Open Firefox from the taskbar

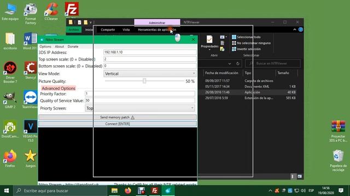coord(128,191)
